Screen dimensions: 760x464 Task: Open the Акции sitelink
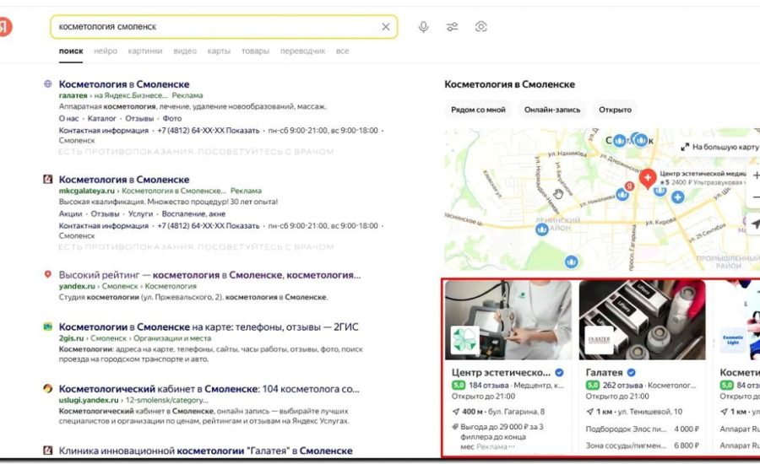tap(70, 213)
